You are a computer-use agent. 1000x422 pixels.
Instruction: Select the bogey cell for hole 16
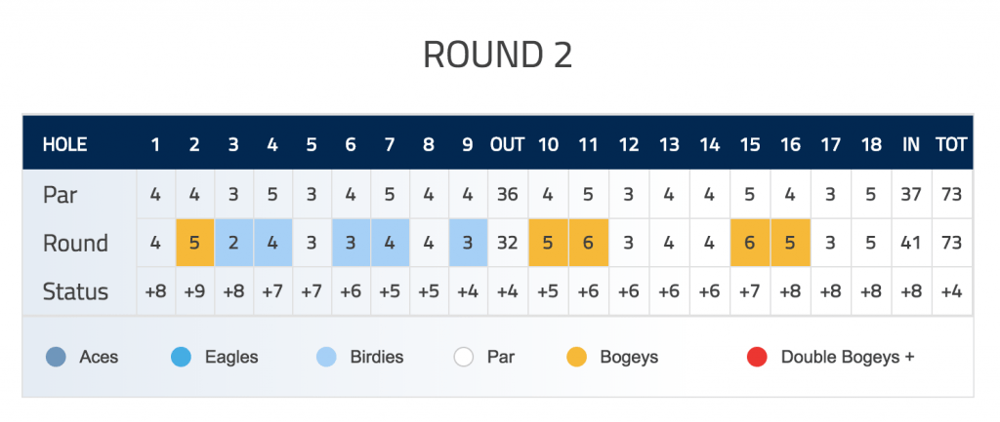tap(790, 243)
